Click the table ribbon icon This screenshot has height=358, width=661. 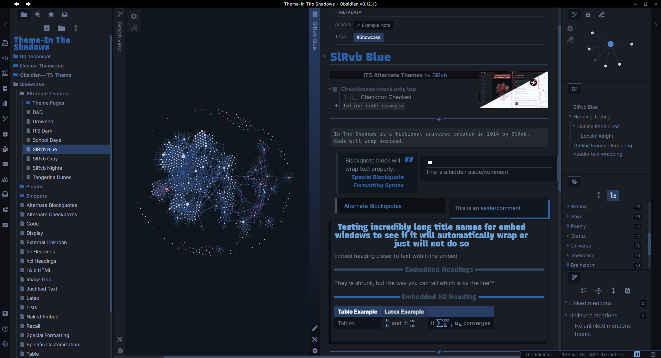tap(5, 73)
